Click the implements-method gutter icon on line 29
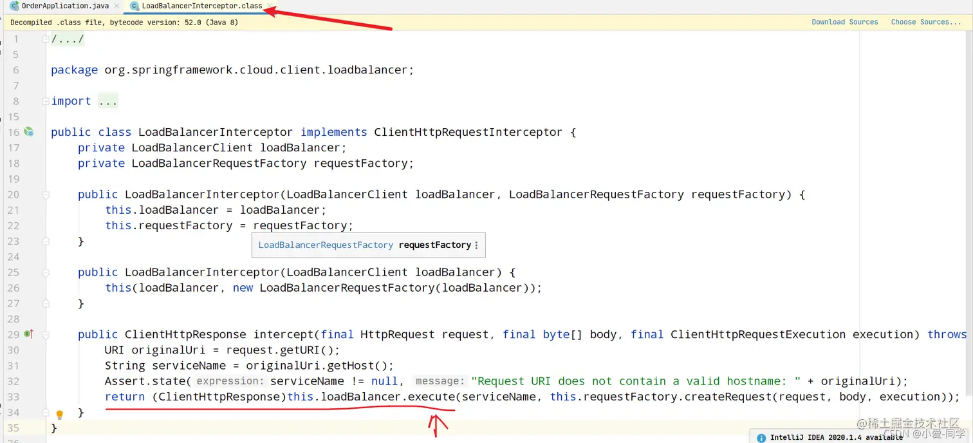The height and width of the screenshot is (443, 973). click(x=28, y=334)
